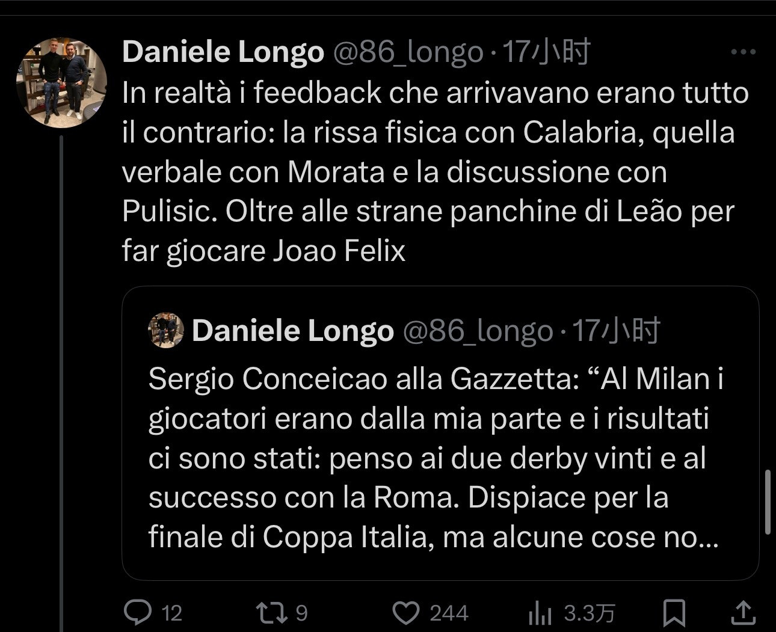The width and height of the screenshot is (776, 632).
Task: Click the share upload icon
Action: [x=743, y=613]
